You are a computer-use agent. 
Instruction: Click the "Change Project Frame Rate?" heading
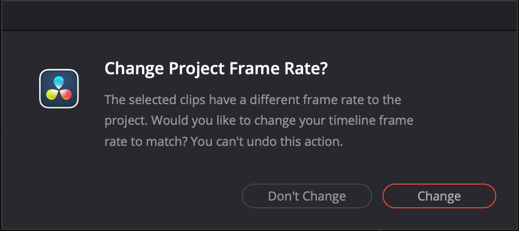click(216, 69)
